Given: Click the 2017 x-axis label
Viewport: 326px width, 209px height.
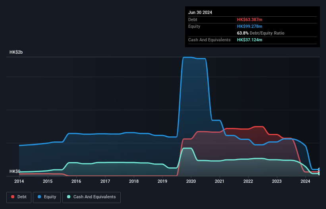Looking at the screenshot, I should (105, 181).
